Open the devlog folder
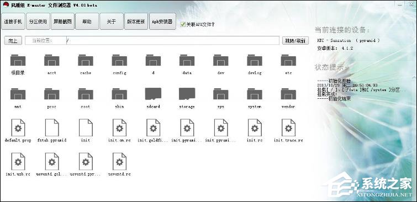Image resolution: width=417 pixels, height=202 pixels. [254, 60]
